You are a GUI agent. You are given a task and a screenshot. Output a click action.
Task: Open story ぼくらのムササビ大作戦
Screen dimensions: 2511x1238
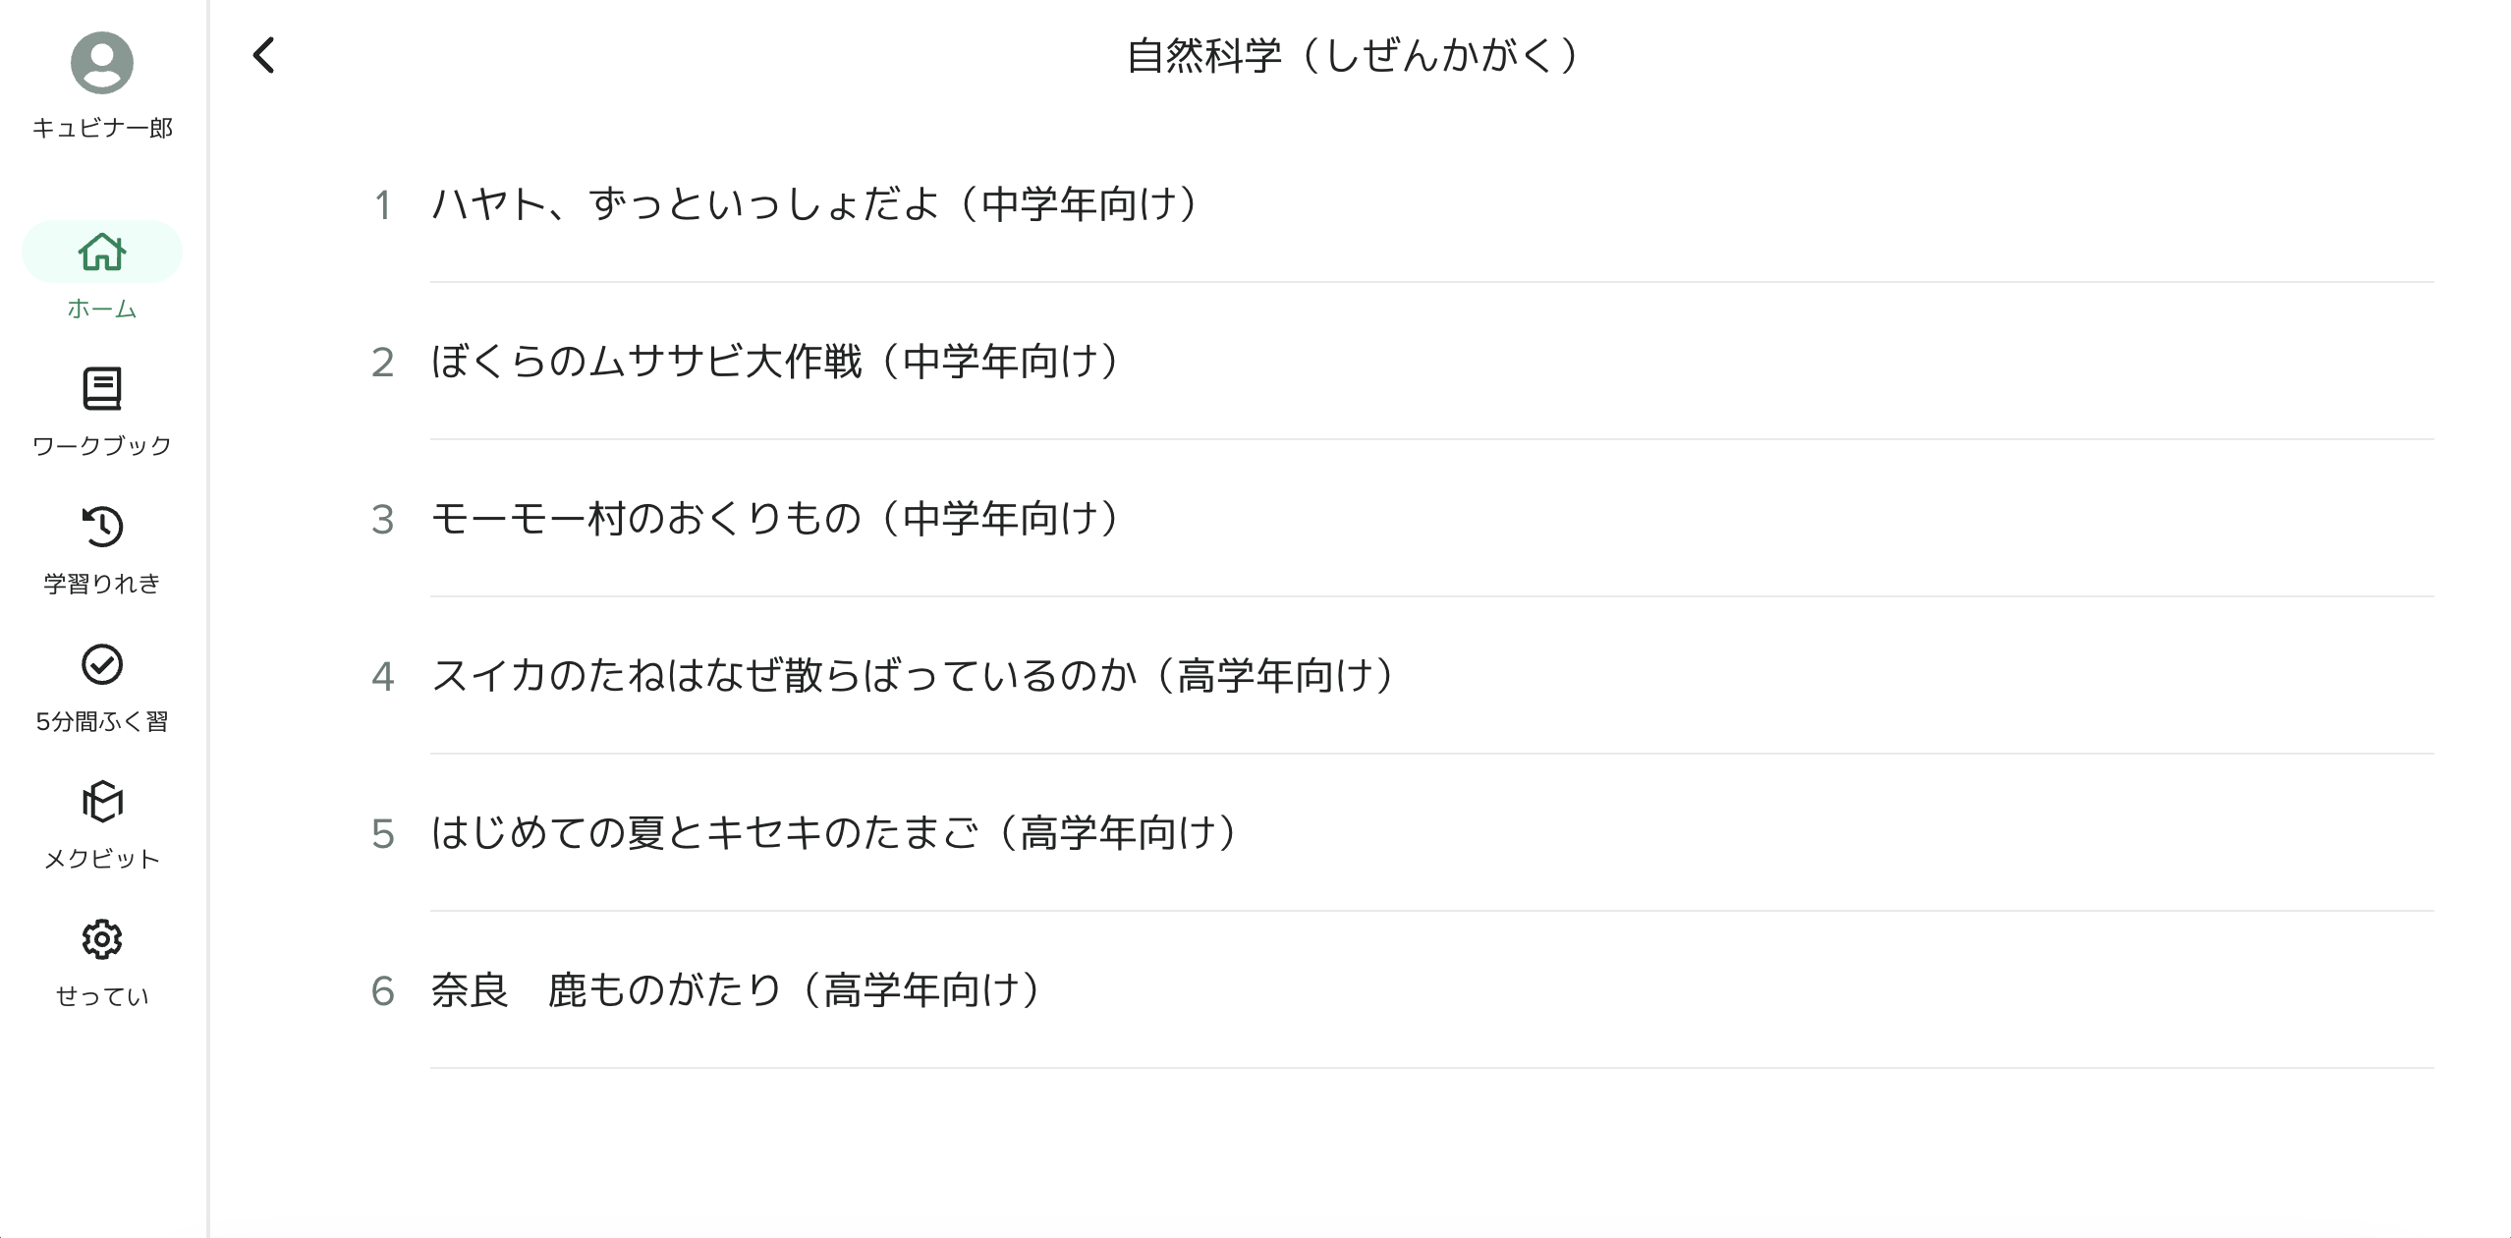[x=1432, y=362]
